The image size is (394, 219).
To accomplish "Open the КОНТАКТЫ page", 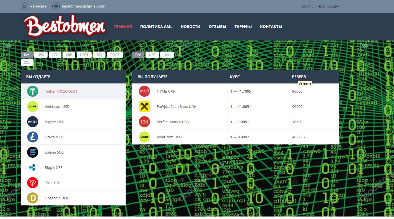I will (271, 27).
